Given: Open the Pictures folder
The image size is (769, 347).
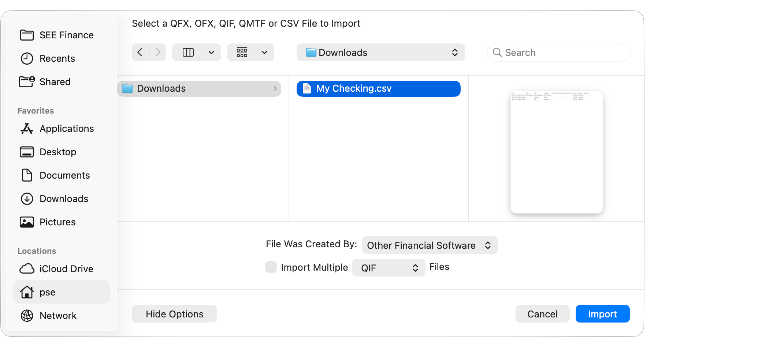Looking at the screenshot, I should (57, 222).
